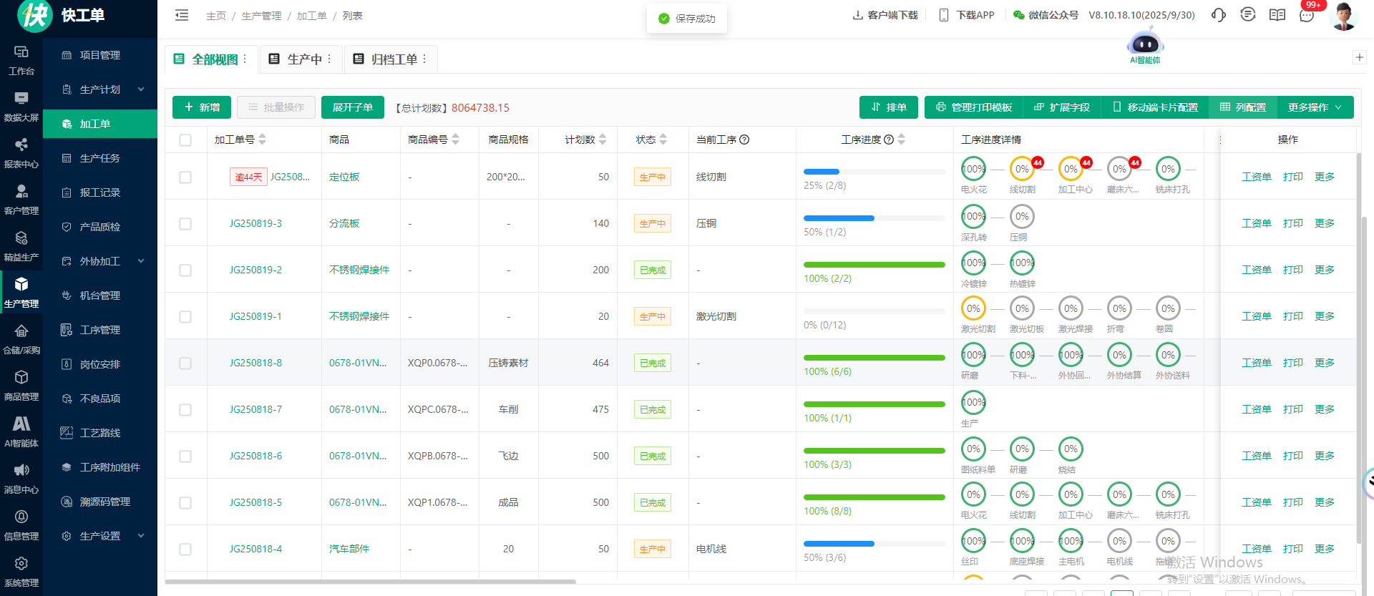This screenshot has height=596, width=1374.
Task: Collapse the sidebar with the menu fold icon
Action: (x=182, y=15)
